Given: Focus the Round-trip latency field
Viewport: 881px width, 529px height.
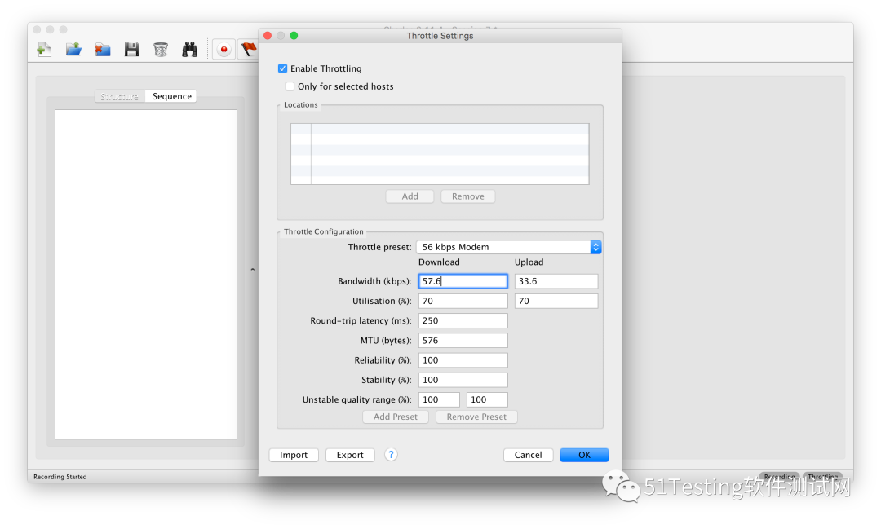Looking at the screenshot, I should click(x=463, y=320).
